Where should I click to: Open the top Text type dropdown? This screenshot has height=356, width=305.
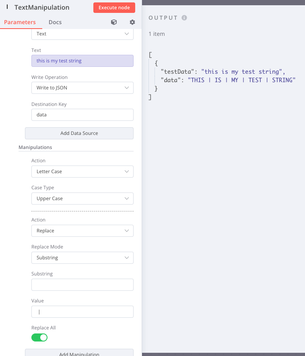tap(82, 34)
